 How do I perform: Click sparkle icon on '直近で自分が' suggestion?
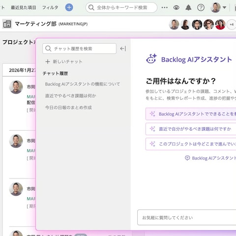point(152,129)
